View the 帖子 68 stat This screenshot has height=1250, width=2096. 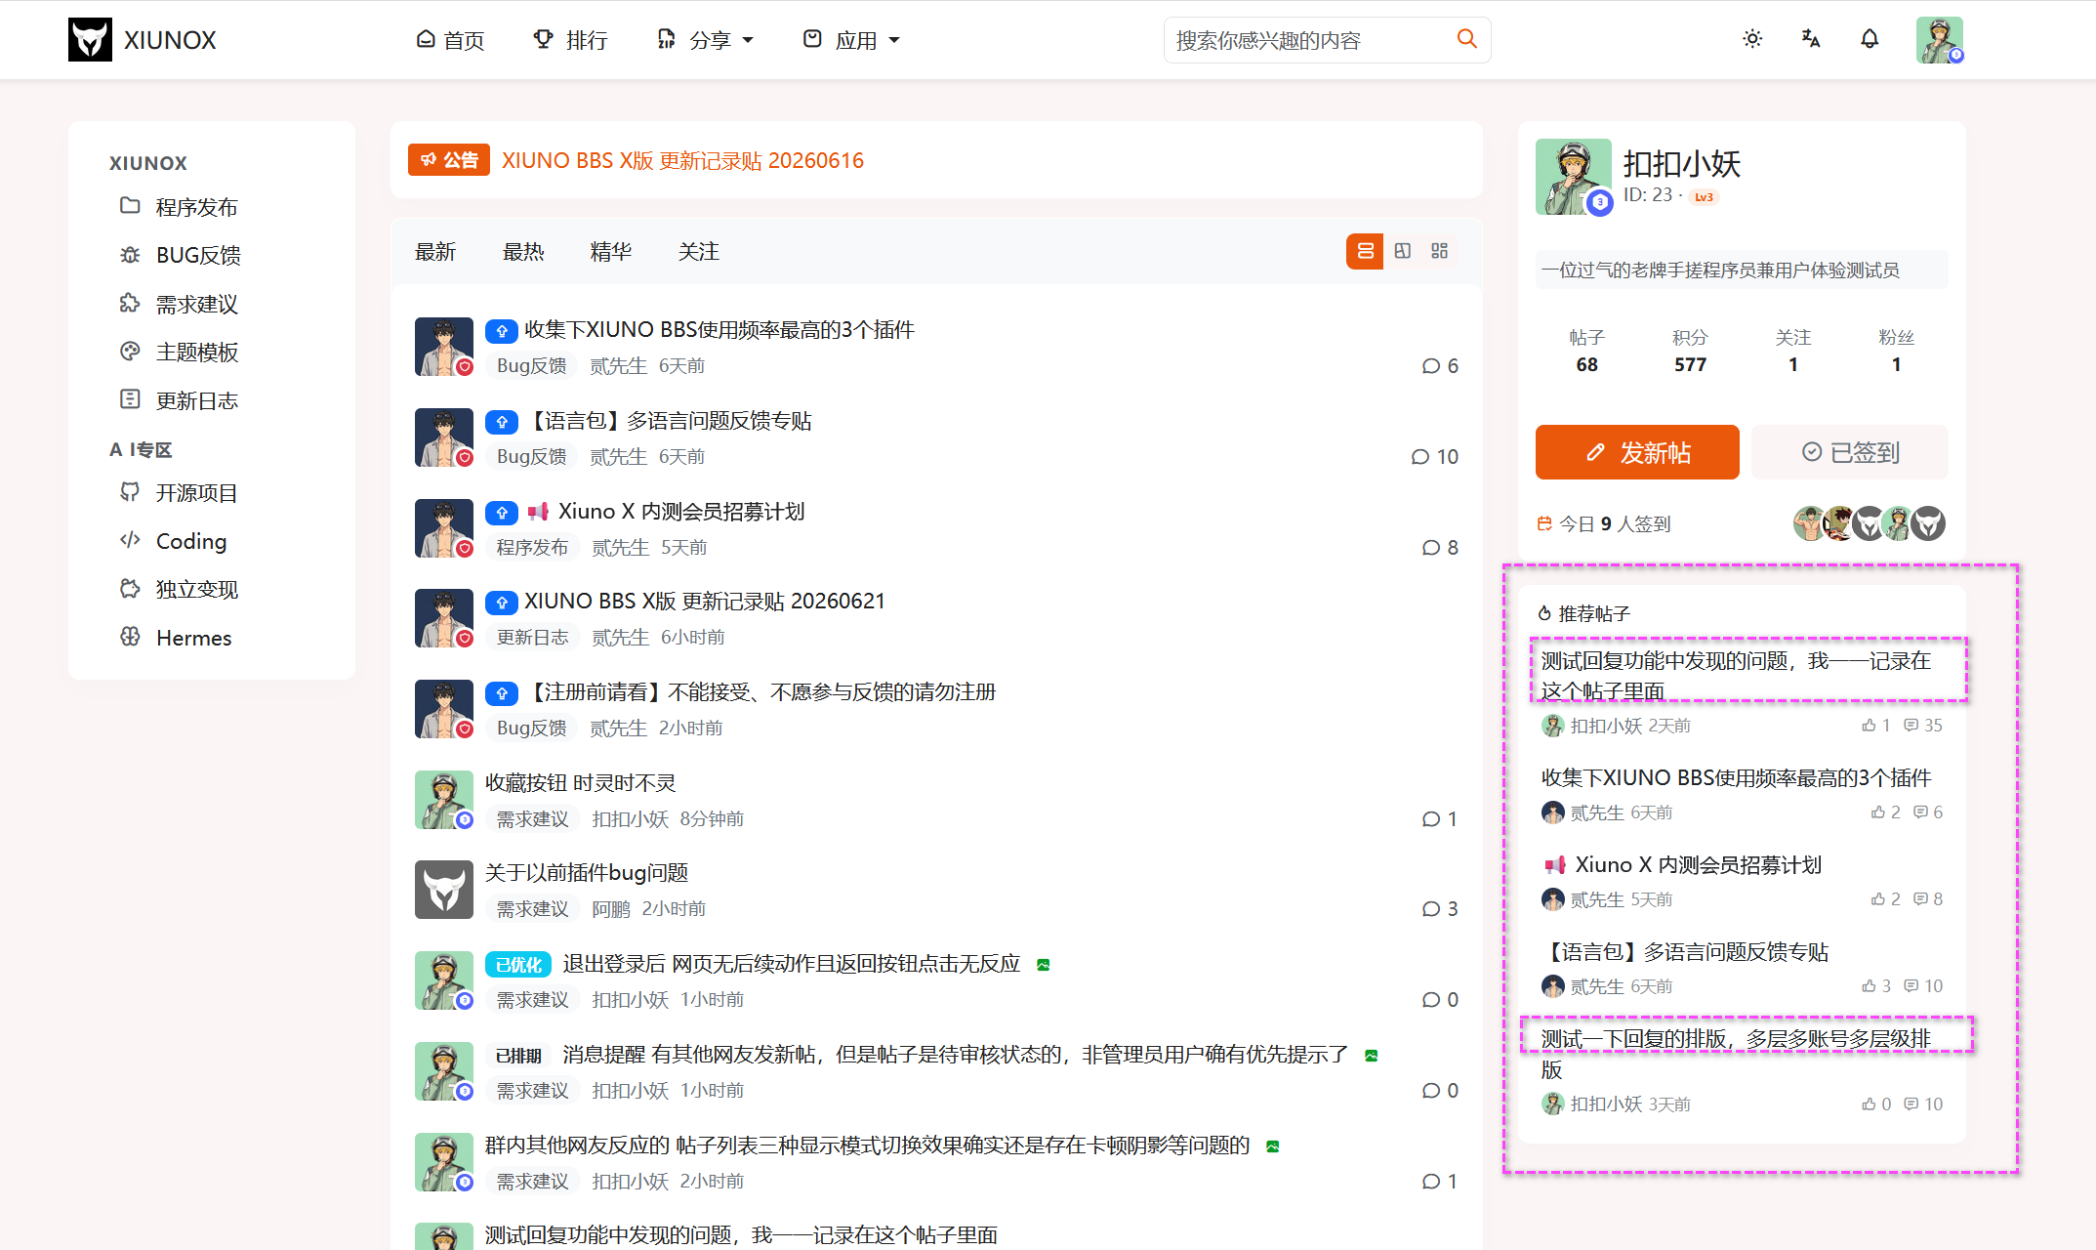click(1586, 351)
